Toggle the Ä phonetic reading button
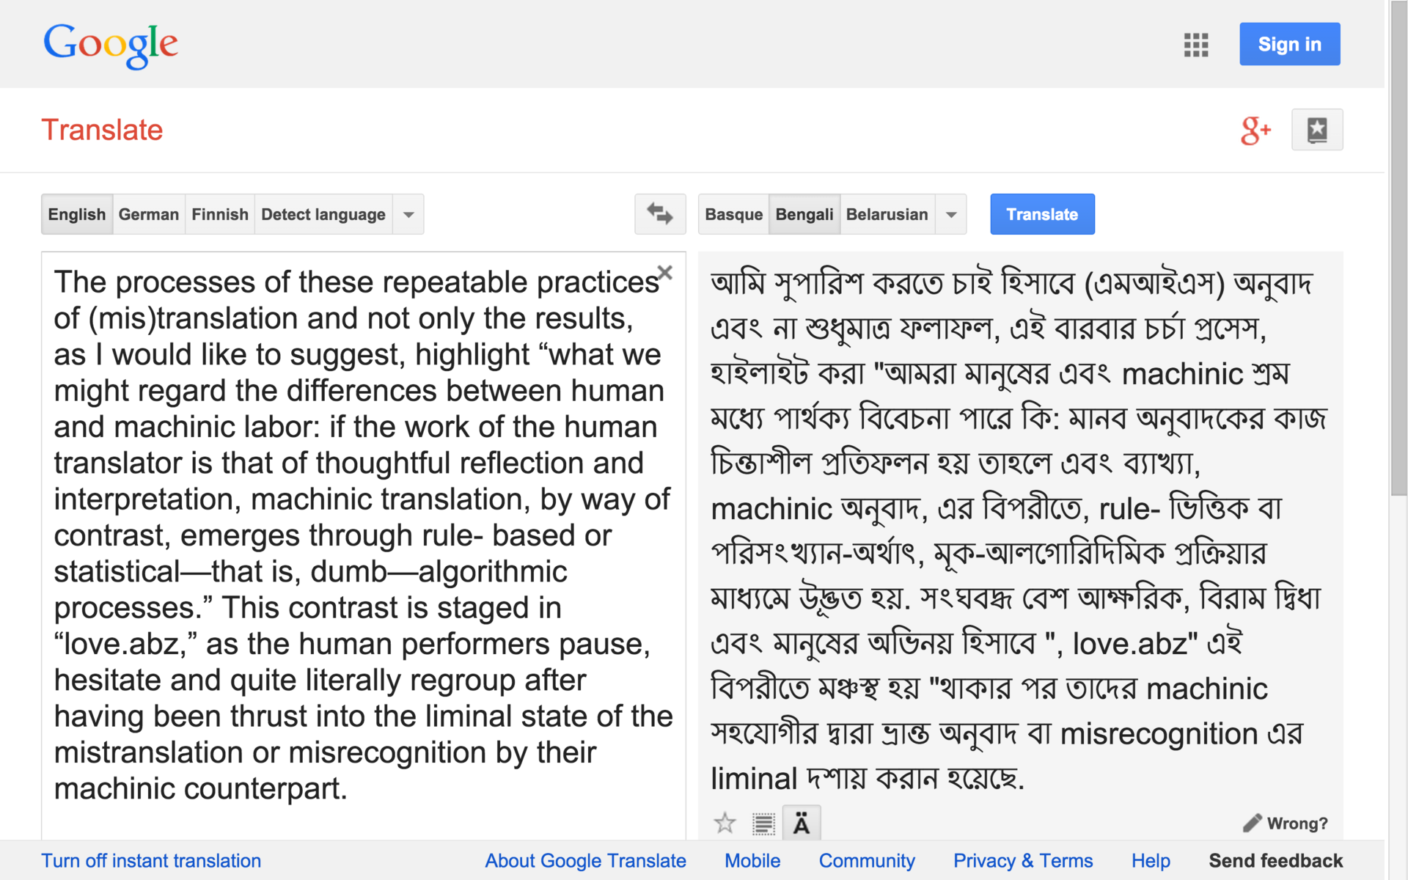 point(801,824)
